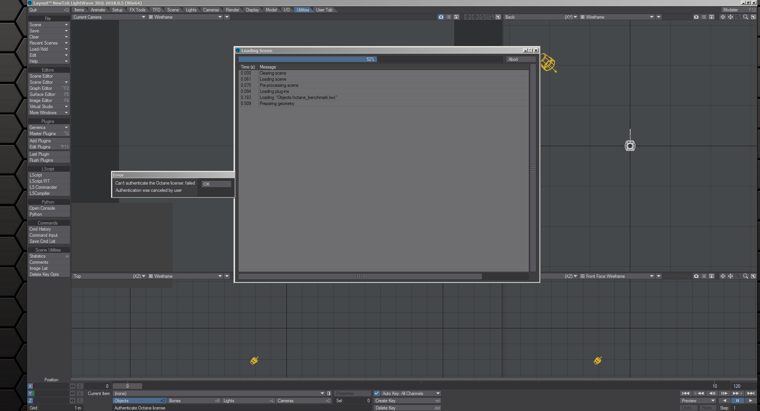Abort the scene loading

click(x=521, y=59)
